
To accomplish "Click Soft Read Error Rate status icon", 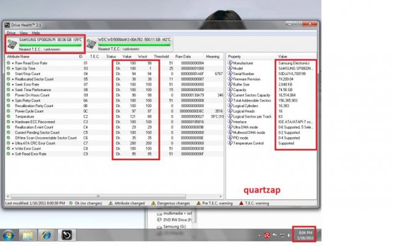I will [9, 154].
